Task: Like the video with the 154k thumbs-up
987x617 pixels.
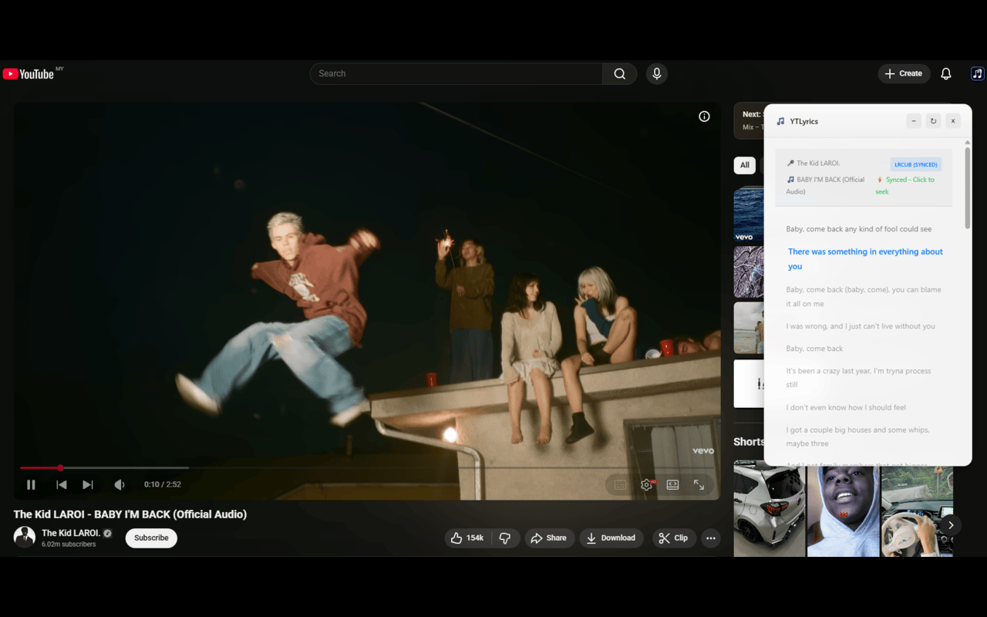Action: [467, 538]
